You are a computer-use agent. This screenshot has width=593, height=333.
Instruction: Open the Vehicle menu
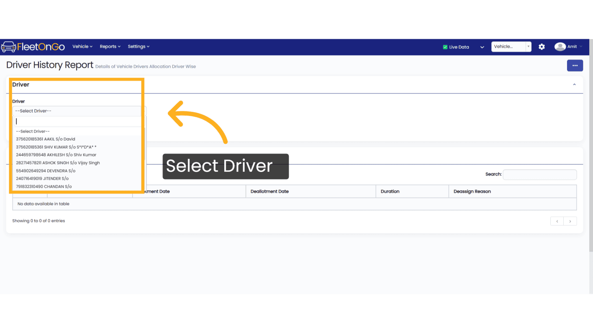point(82,47)
